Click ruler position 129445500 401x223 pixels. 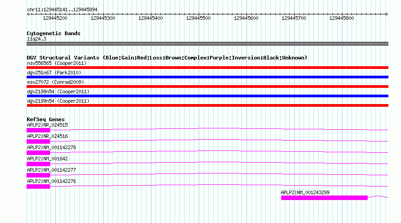point(198,18)
